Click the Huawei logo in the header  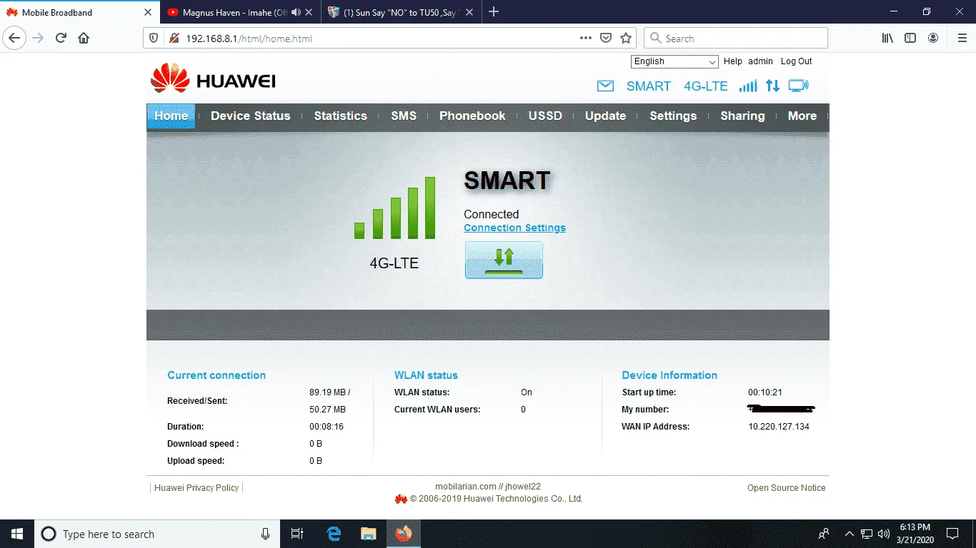click(x=213, y=79)
